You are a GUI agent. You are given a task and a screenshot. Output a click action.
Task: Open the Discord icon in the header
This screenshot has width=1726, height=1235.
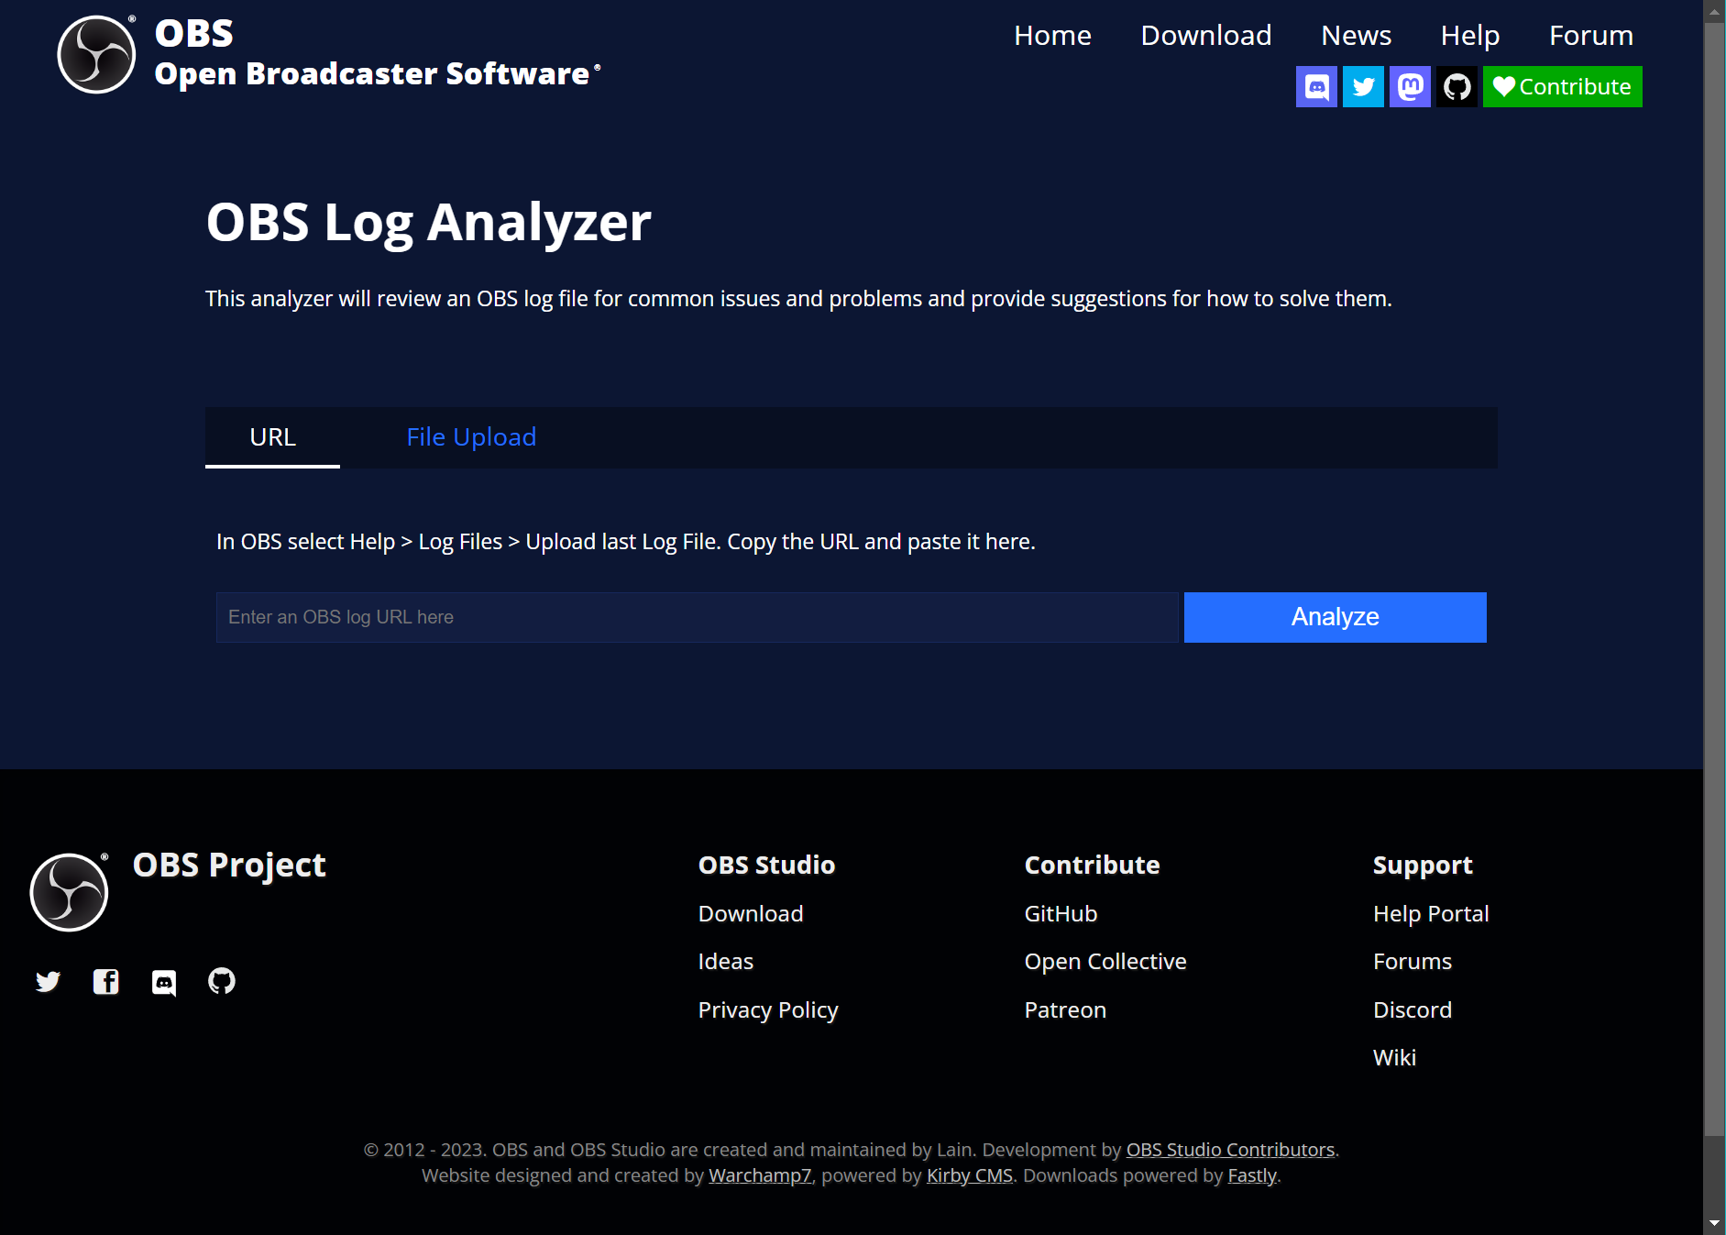pos(1316,87)
